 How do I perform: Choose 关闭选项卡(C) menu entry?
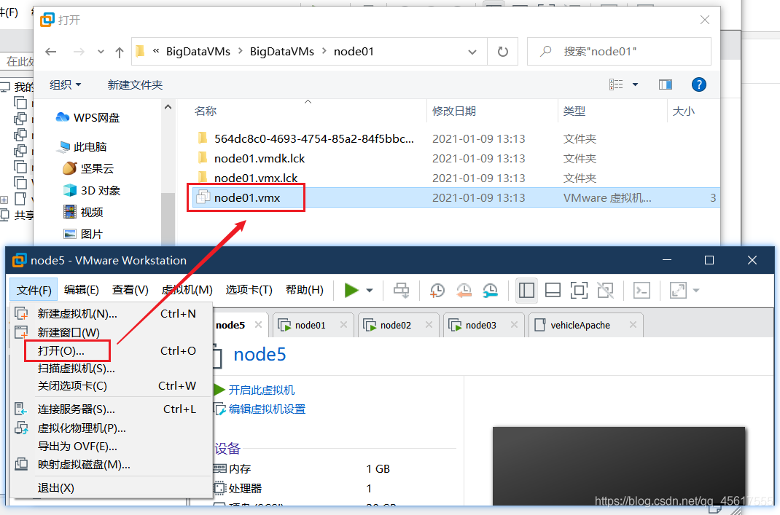point(112,386)
